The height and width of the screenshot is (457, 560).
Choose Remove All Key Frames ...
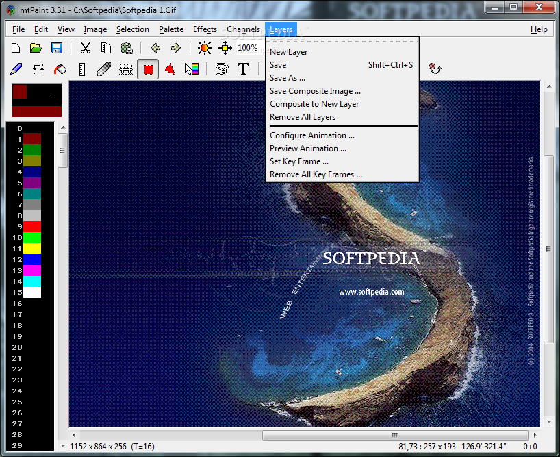[x=342, y=174]
